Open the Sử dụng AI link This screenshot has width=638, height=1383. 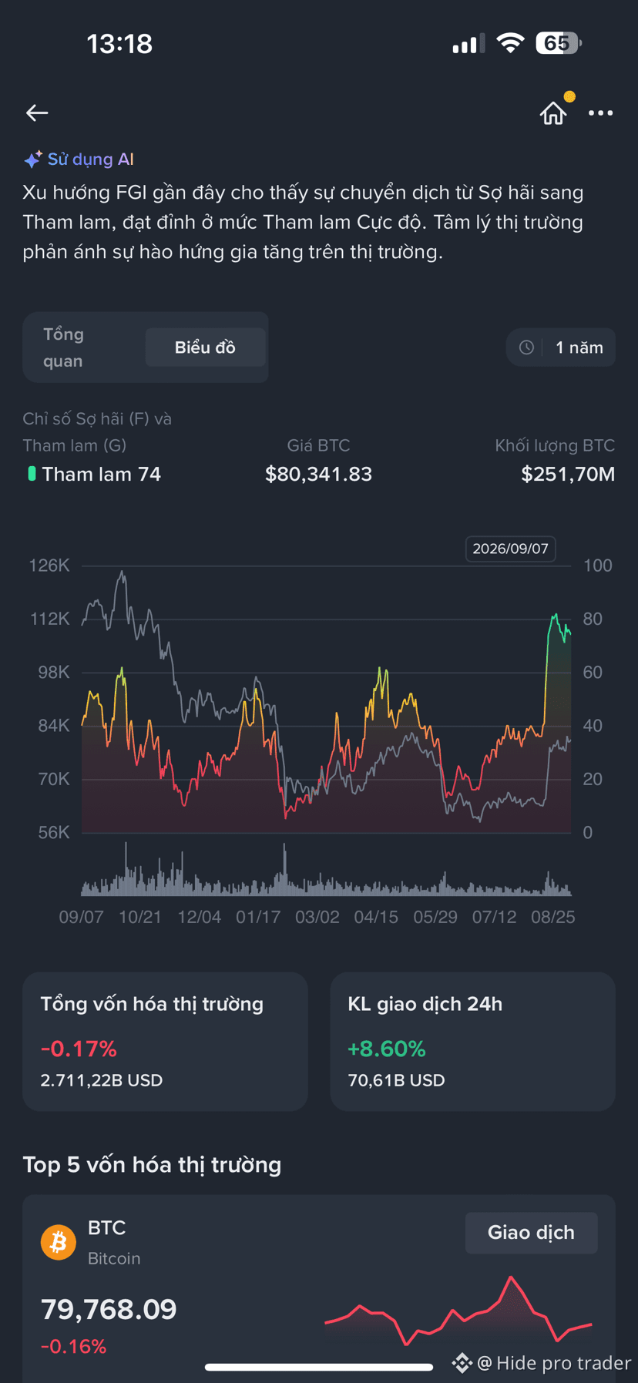[x=90, y=159]
